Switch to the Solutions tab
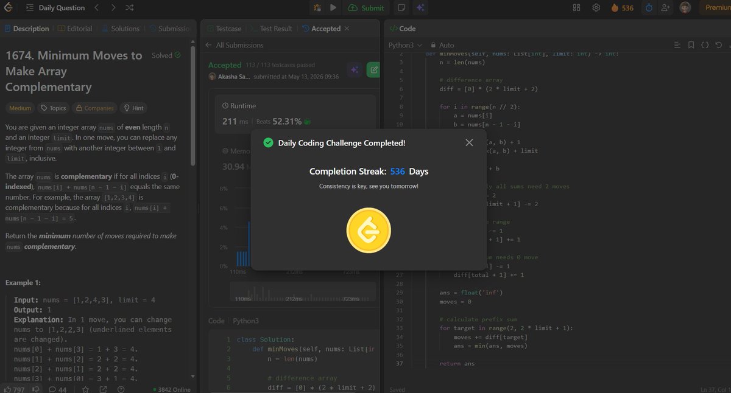Screen dimensions: 731x393 point(121,29)
